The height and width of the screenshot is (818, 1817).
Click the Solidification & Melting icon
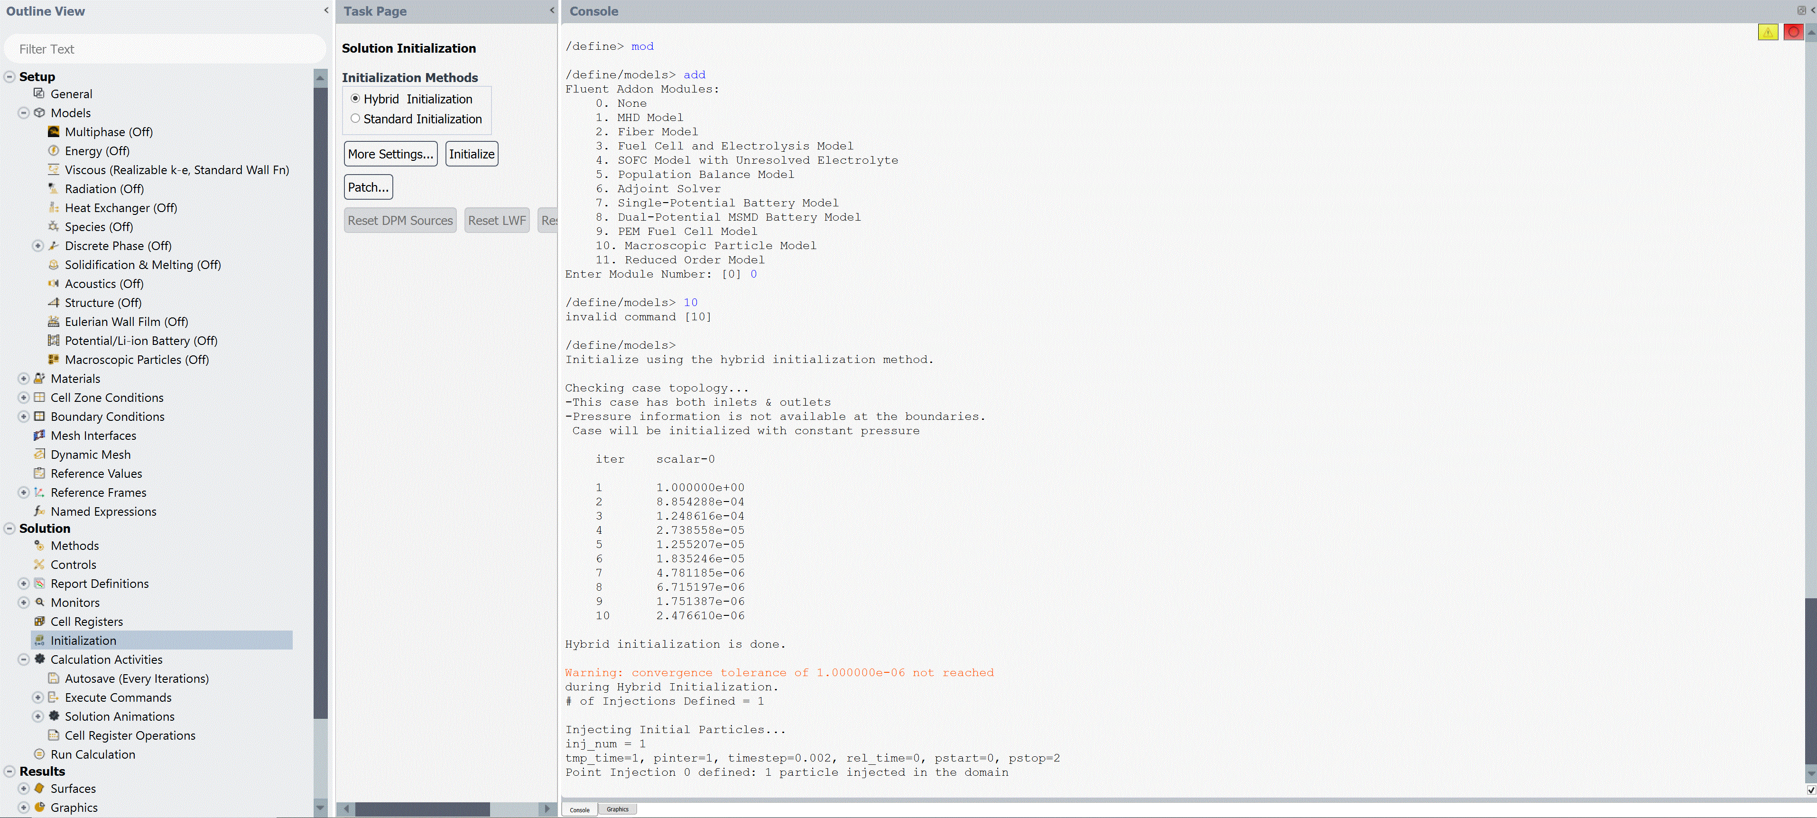(54, 265)
